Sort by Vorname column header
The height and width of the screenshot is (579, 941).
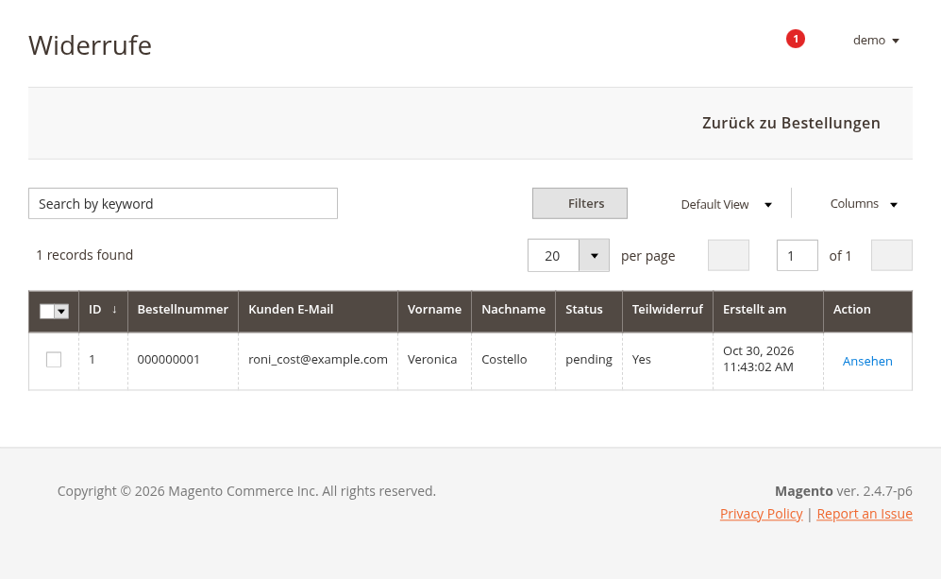[x=434, y=310]
